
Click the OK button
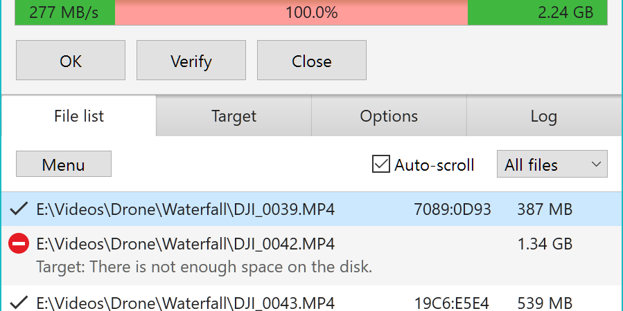[71, 60]
